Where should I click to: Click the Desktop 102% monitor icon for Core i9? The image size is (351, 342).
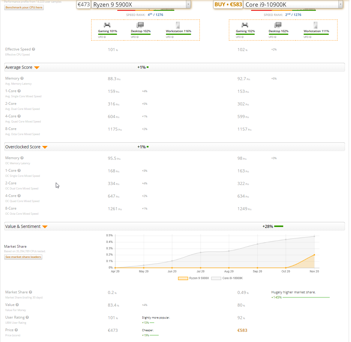click(x=278, y=25)
